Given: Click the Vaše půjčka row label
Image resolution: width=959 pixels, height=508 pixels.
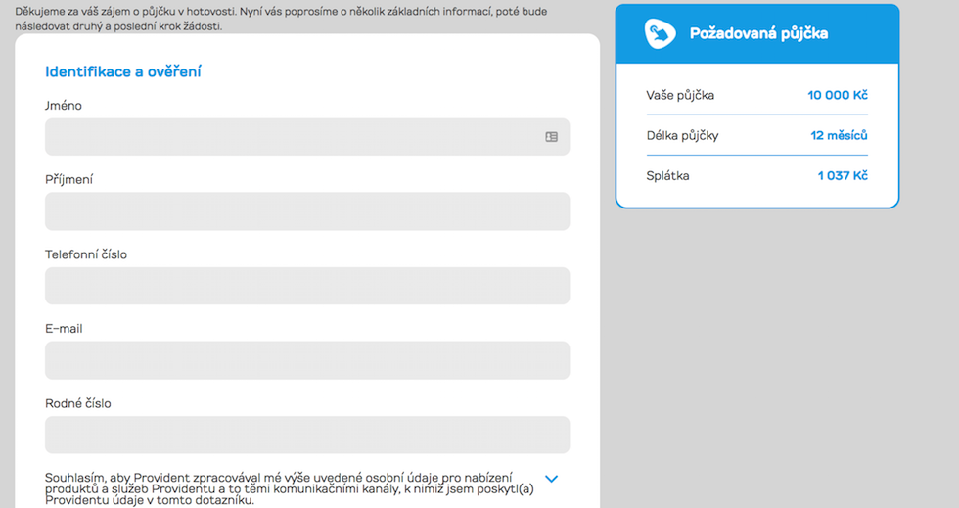Looking at the screenshot, I should 680,95.
